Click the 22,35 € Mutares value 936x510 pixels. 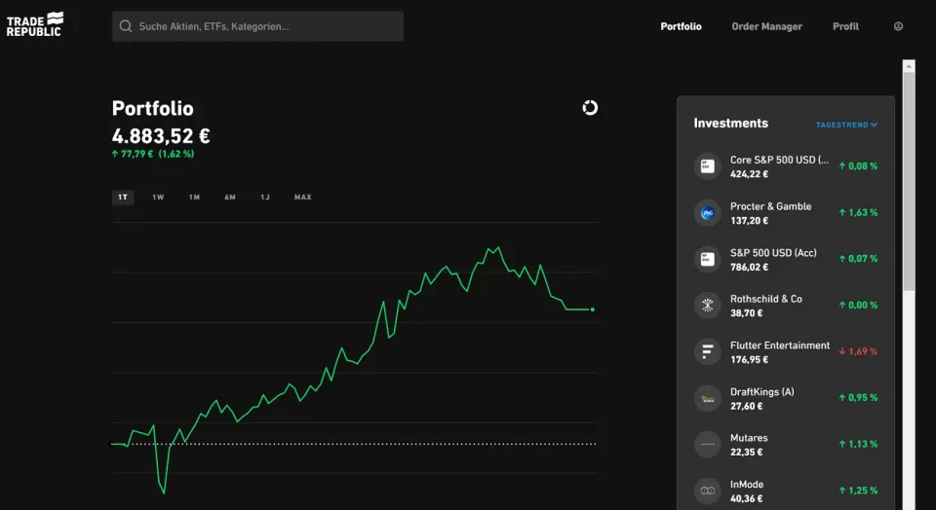point(746,453)
